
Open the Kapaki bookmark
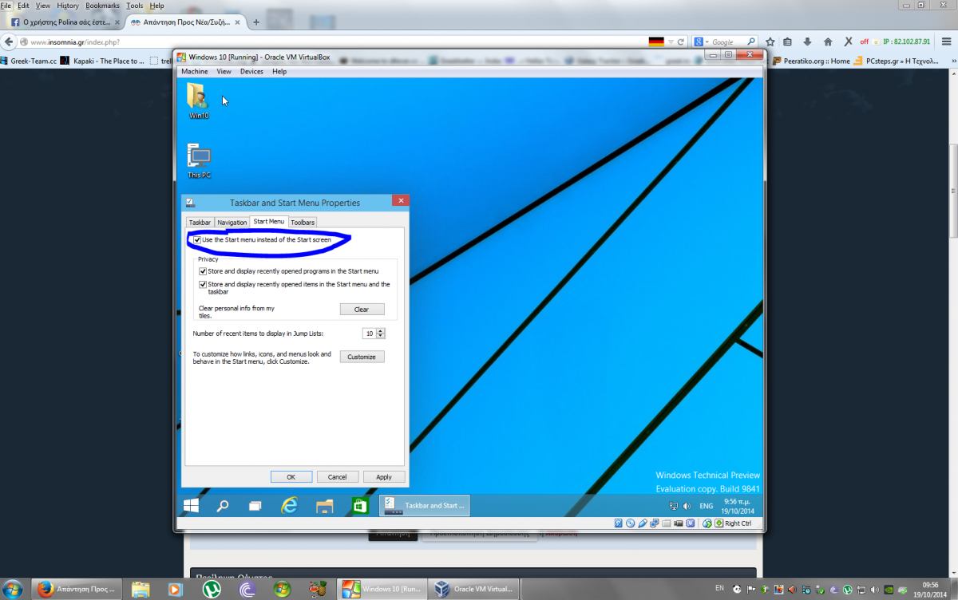tap(103, 61)
